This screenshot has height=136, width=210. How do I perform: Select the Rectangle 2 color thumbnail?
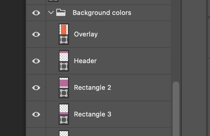(64, 83)
